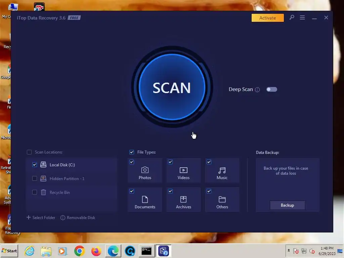The width and height of the screenshot is (344, 258).
Task: Click the Recycle Bin trash icon
Action: [x=43, y=192]
